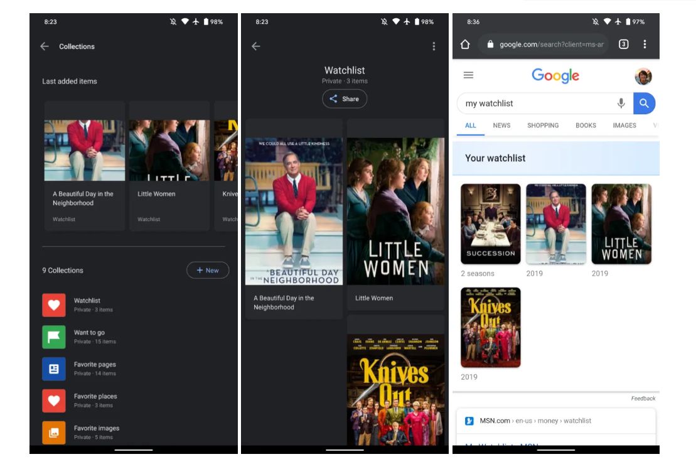Open the Watchlist red heart collection icon
696x469 pixels.
click(x=54, y=305)
